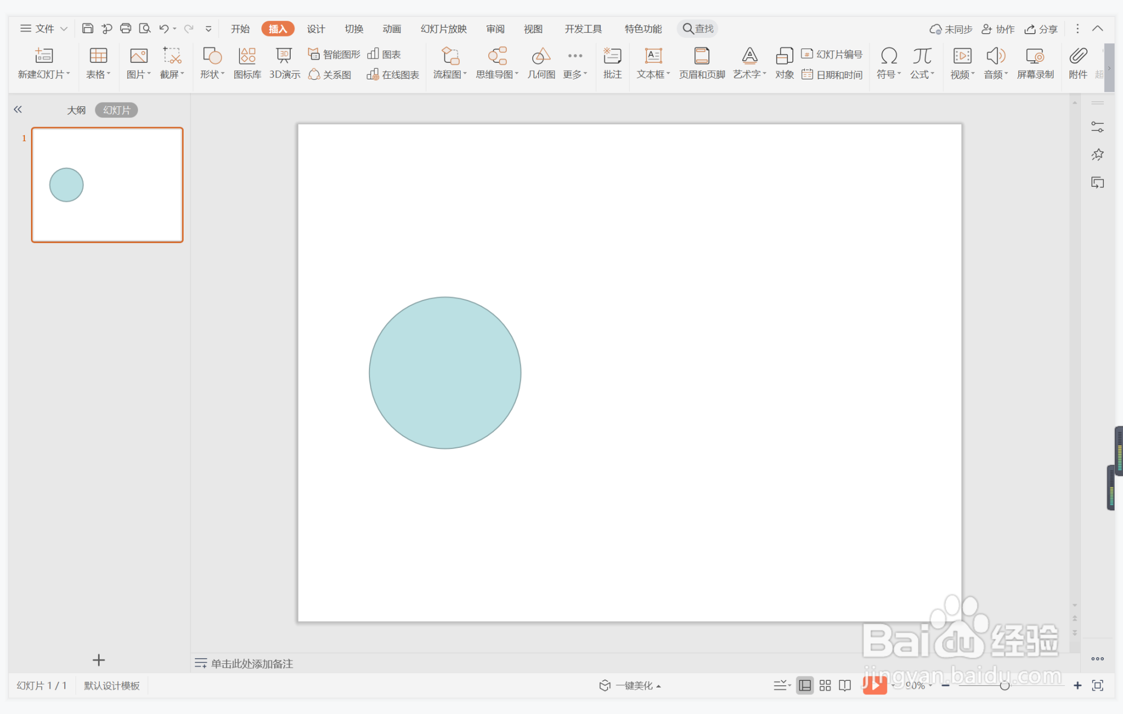Click the zoom slider handle
The image size is (1123, 714).
pos(1004,685)
